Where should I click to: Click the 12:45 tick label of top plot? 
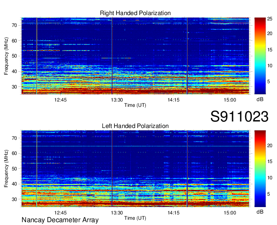coord(60,100)
